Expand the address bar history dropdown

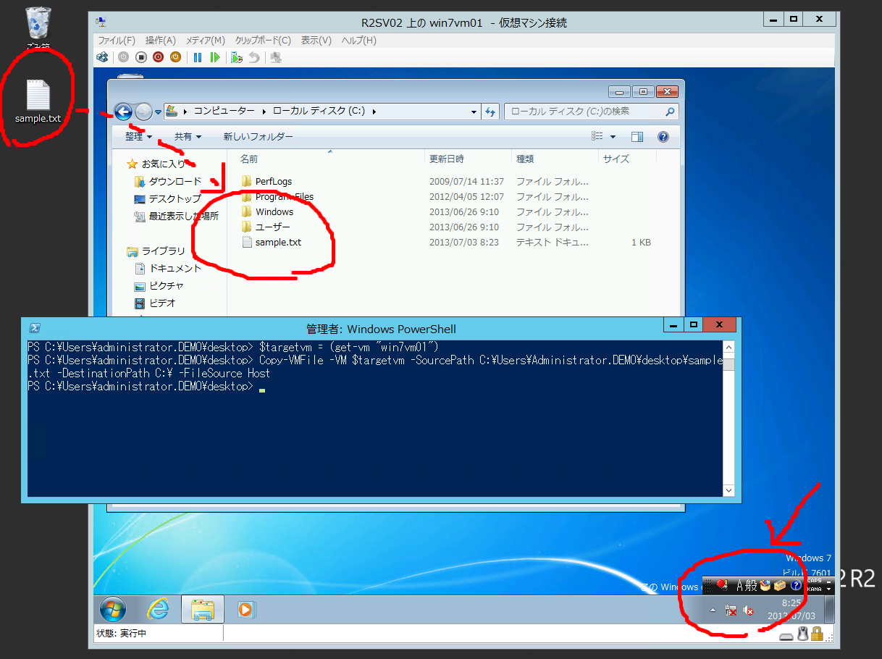474,112
